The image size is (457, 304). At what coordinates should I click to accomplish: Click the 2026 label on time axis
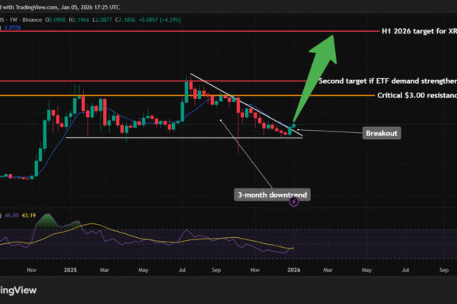292,269
